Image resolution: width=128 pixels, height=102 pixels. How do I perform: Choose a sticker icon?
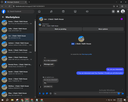coord(47,94)
